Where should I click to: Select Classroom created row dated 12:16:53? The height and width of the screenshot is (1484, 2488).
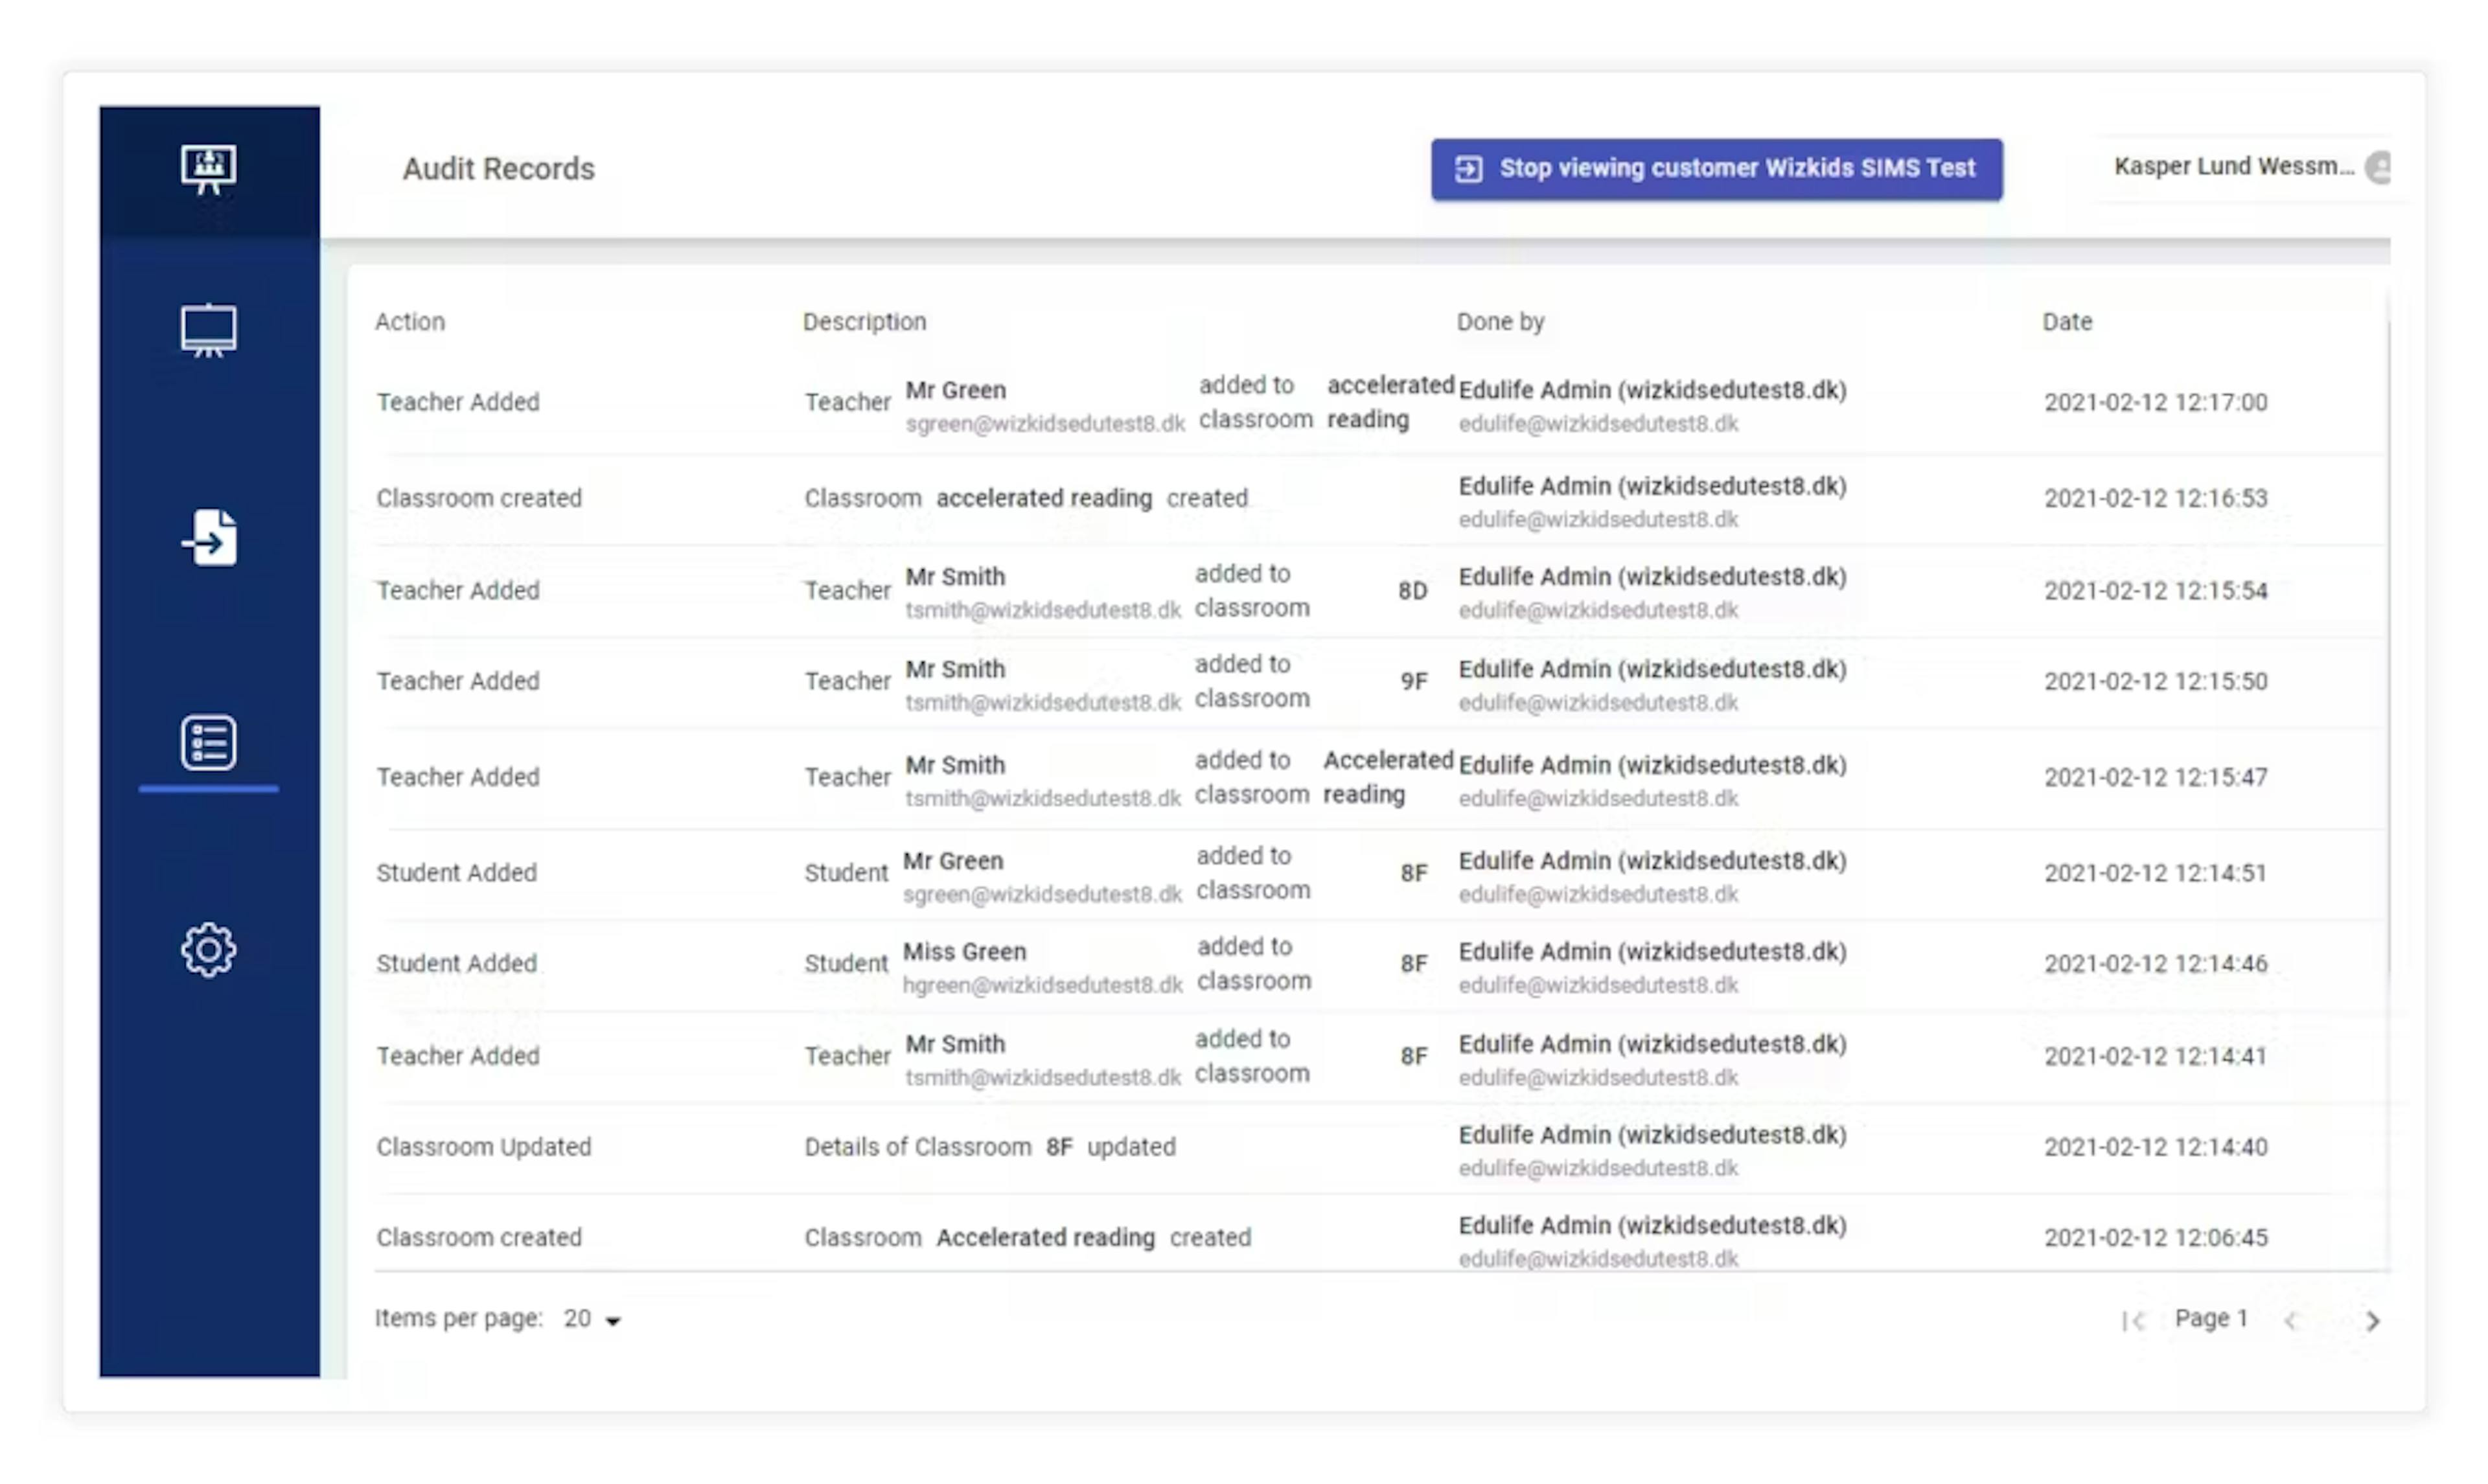pos(1380,500)
